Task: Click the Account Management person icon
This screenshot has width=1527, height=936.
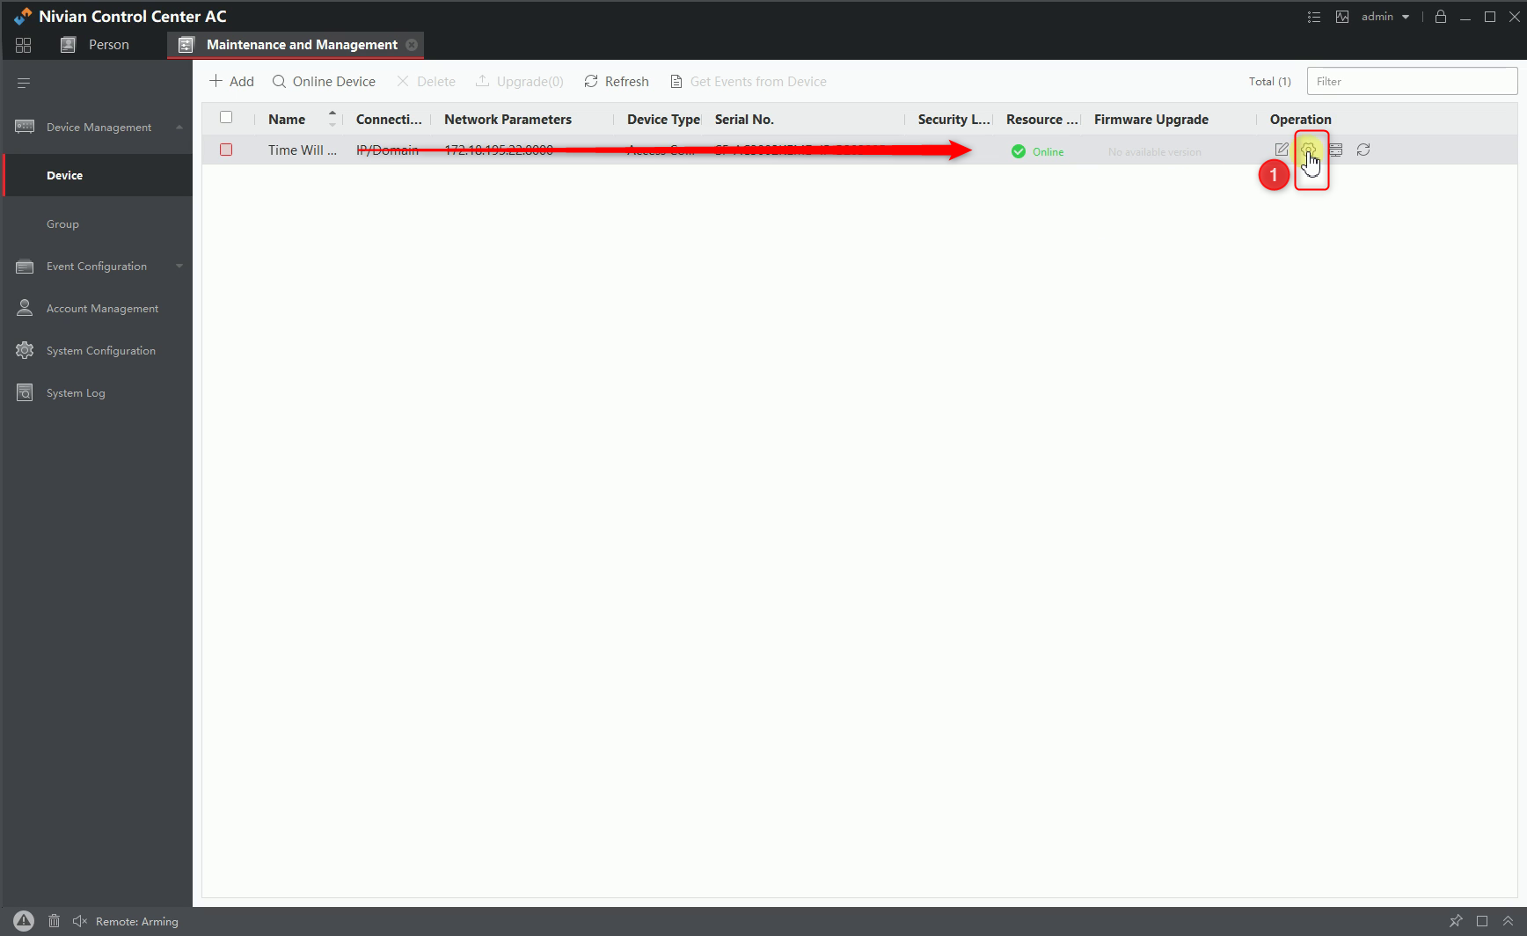Action: pyautogui.click(x=25, y=308)
